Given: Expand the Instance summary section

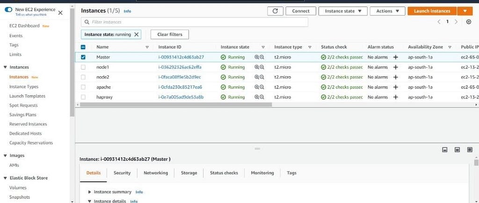Looking at the screenshot, I should 89,192.
